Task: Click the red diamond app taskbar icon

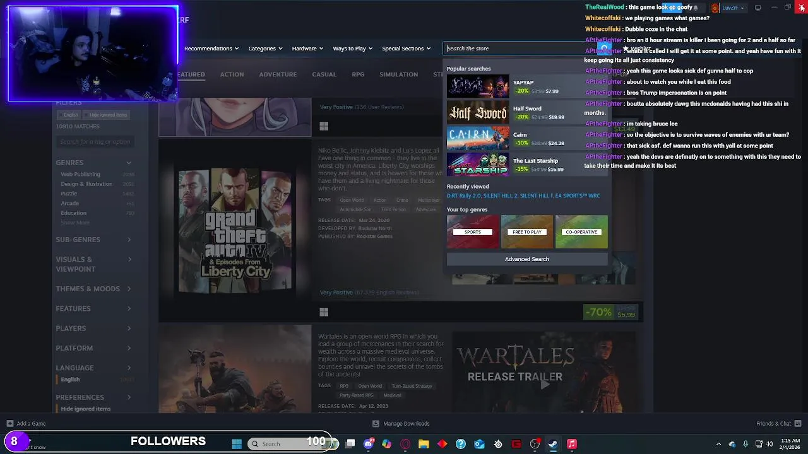Action: tap(442, 444)
